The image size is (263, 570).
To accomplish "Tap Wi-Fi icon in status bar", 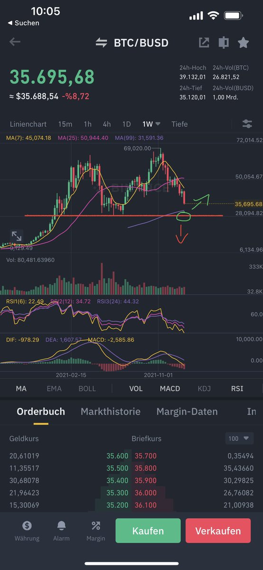I will pyautogui.click(x=213, y=16).
